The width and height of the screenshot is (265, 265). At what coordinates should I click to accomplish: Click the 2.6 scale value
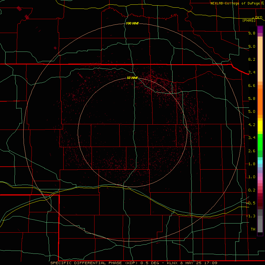(252, 151)
